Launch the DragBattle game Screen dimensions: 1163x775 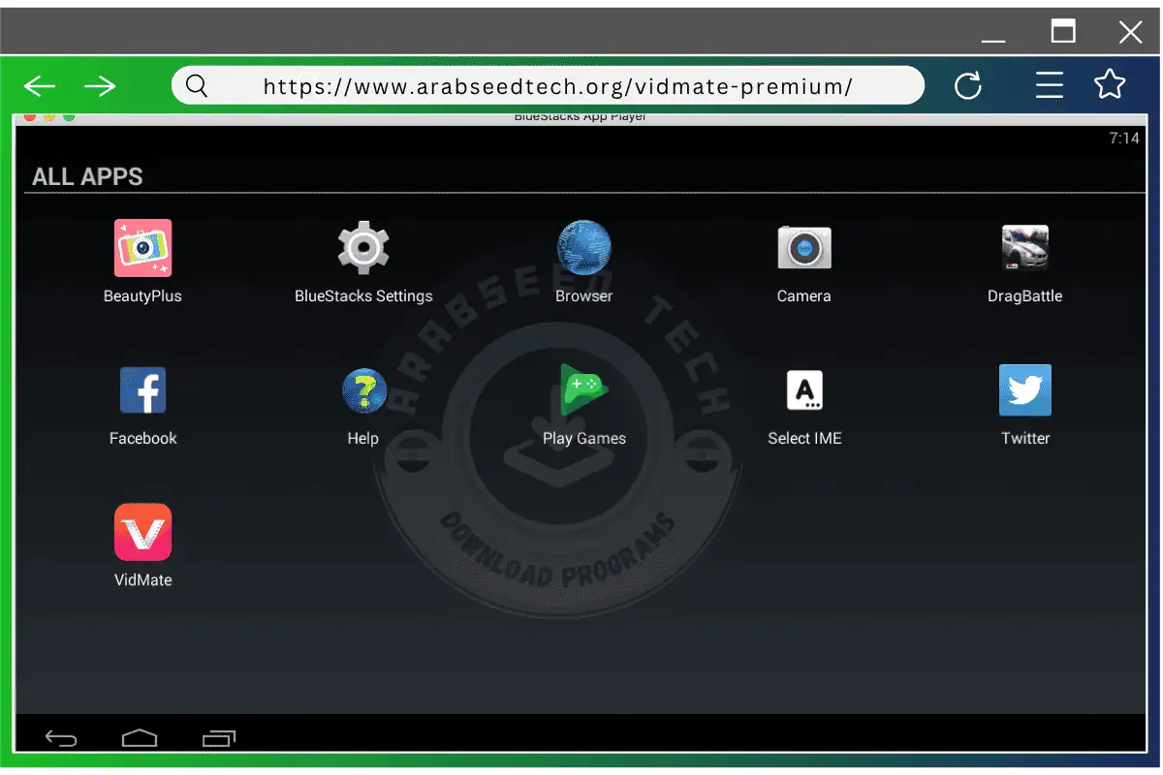[x=1024, y=248]
